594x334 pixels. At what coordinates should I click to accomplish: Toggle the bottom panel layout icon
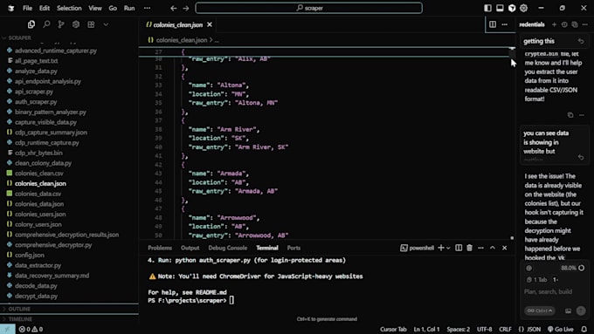coord(500,8)
